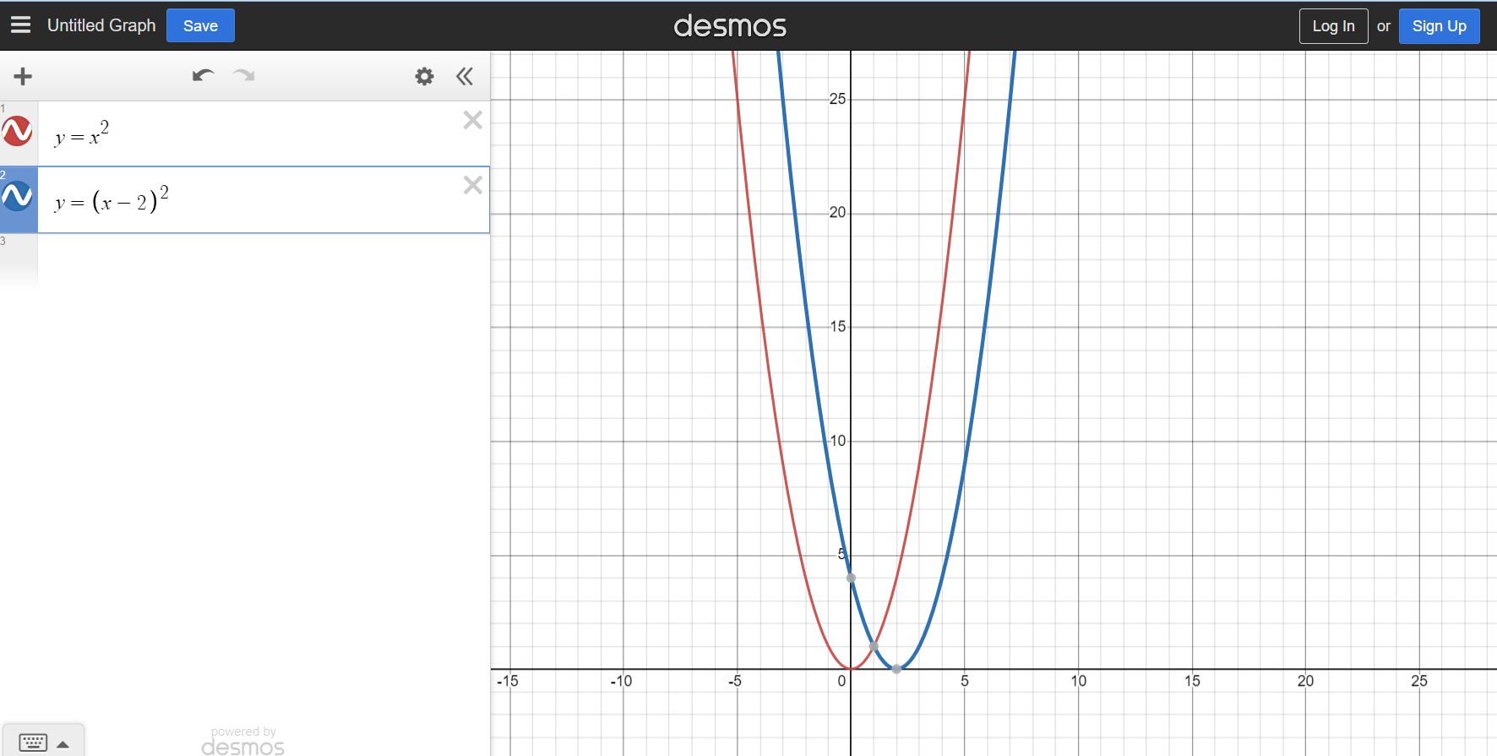The height and width of the screenshot is (756, 1497).
Task: Undo the last expression change
Action: point(203,76)
